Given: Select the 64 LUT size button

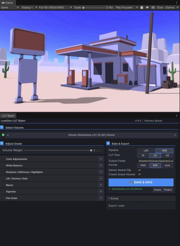Looking at the screenshot, I should point(167,156).
